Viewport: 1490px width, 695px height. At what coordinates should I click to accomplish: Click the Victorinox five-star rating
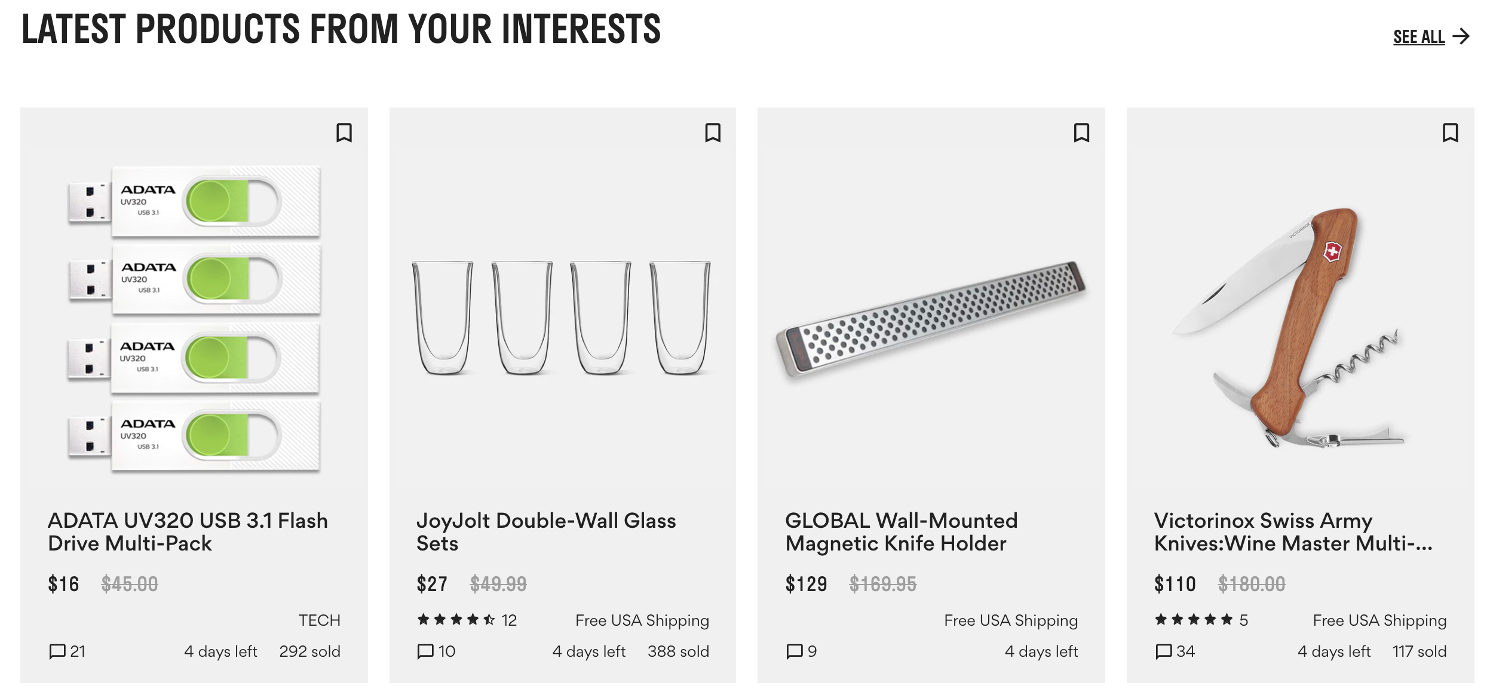pos(1193,620)
